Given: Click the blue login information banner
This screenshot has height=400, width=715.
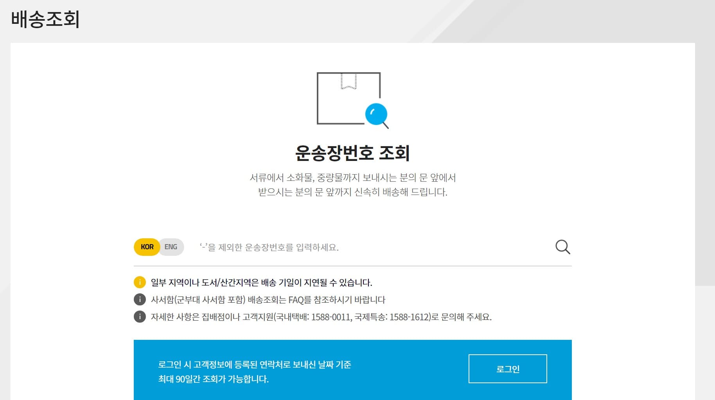Looking at the screenshot, I should (x=353, y=369).
